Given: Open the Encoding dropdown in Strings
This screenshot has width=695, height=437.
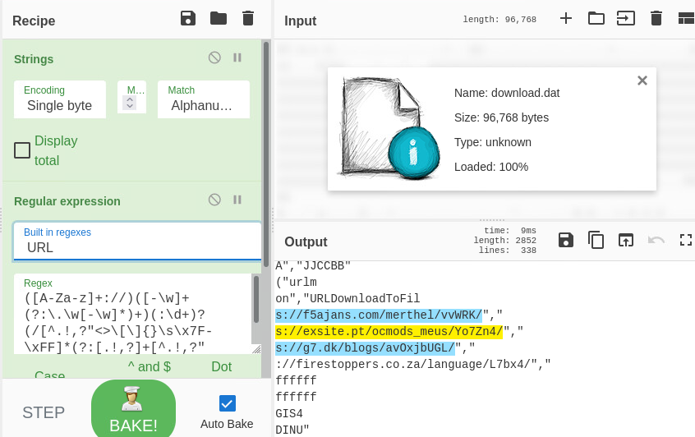Looking at the screenshot, I should point(60,99).
